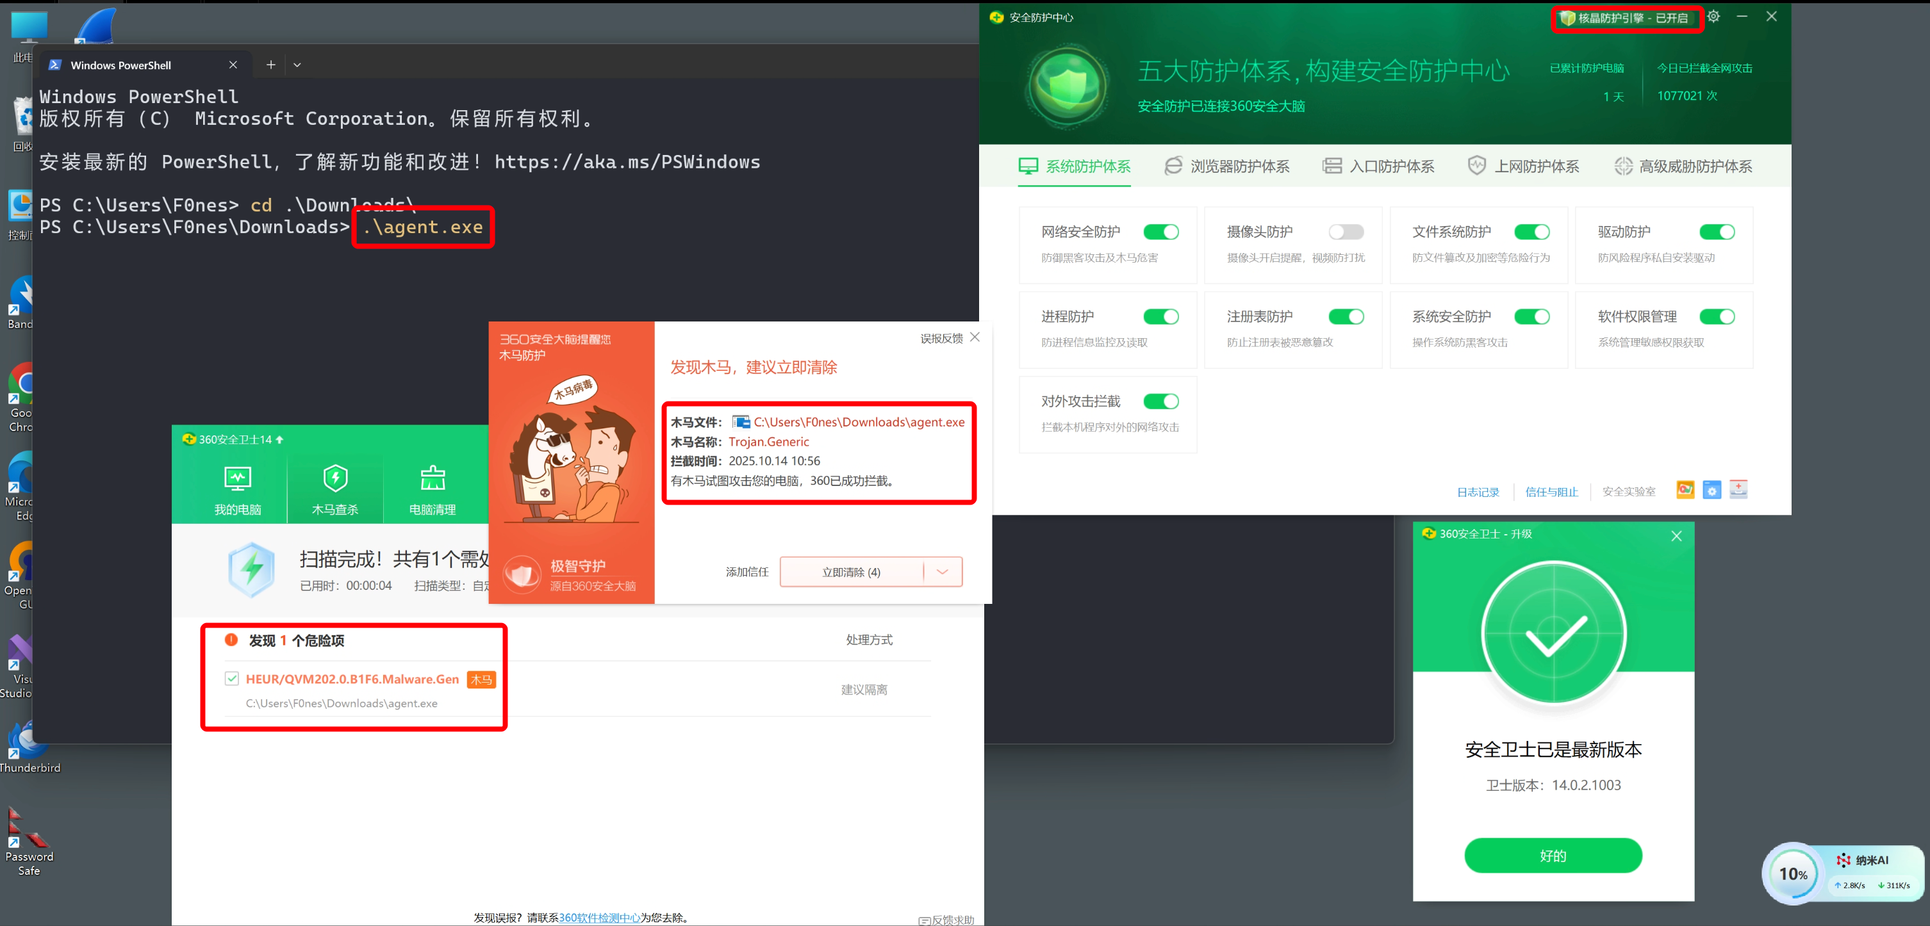Click the blue gear popup-settings icon near 日志记录
1930x926 pixels.
1713,491
